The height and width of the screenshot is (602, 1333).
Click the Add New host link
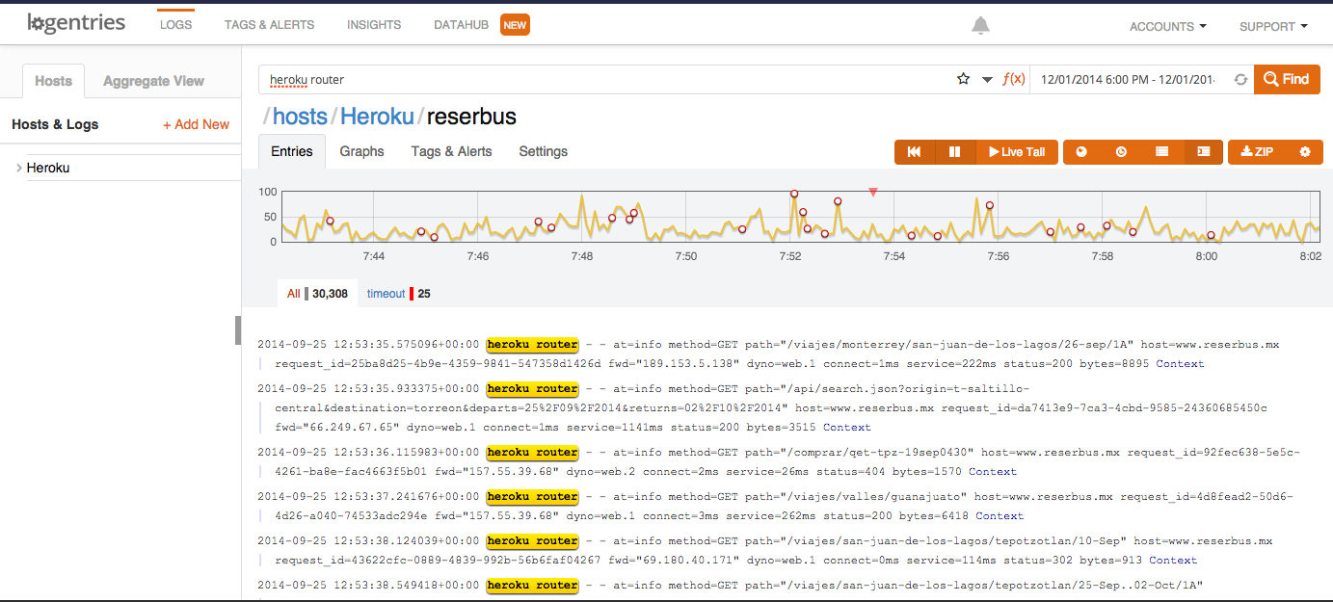[196, 124]
